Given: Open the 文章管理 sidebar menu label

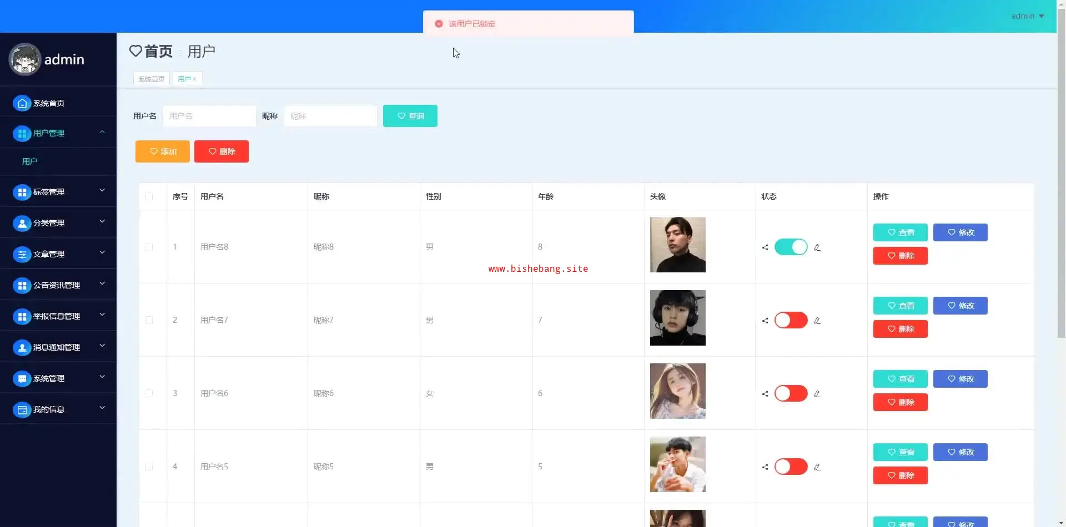Looking at the screenshot, I should [x=49, y=254].
